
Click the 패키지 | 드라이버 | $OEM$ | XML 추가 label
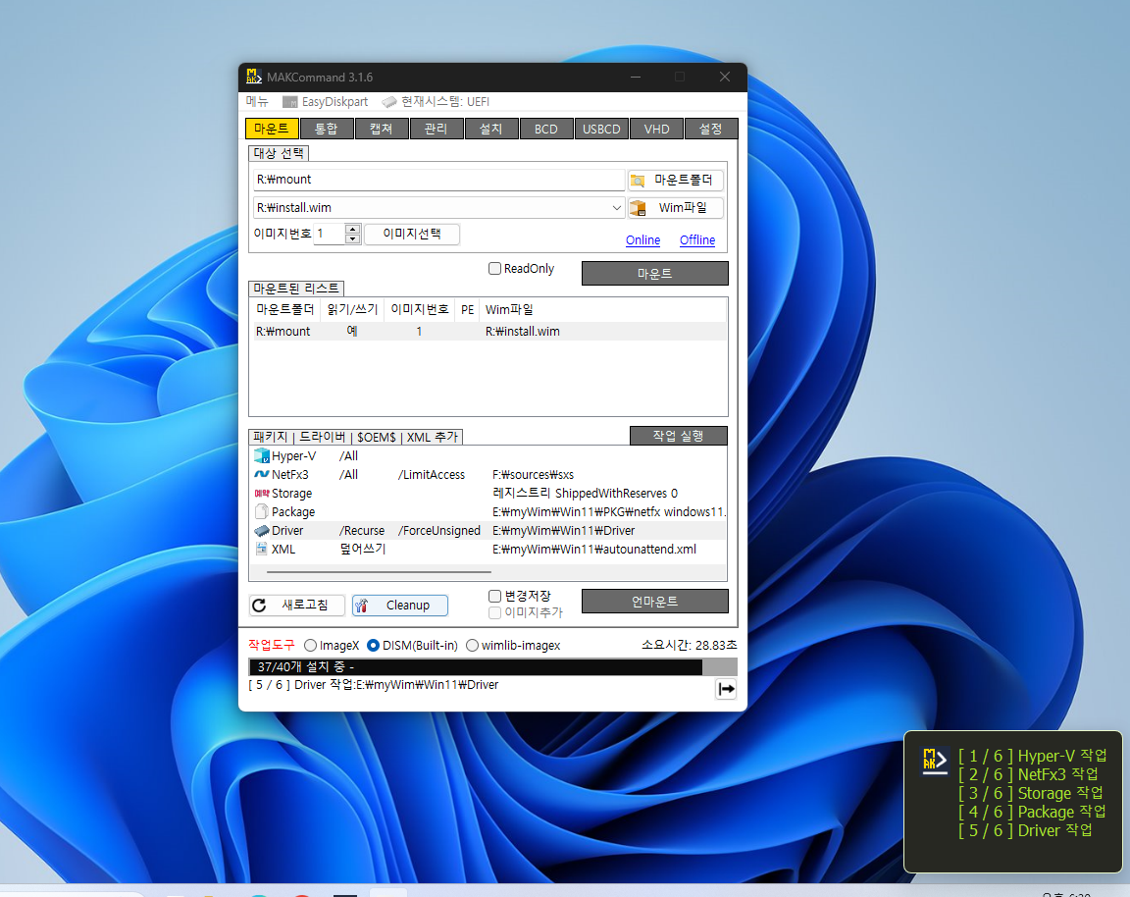coord(356,437)
